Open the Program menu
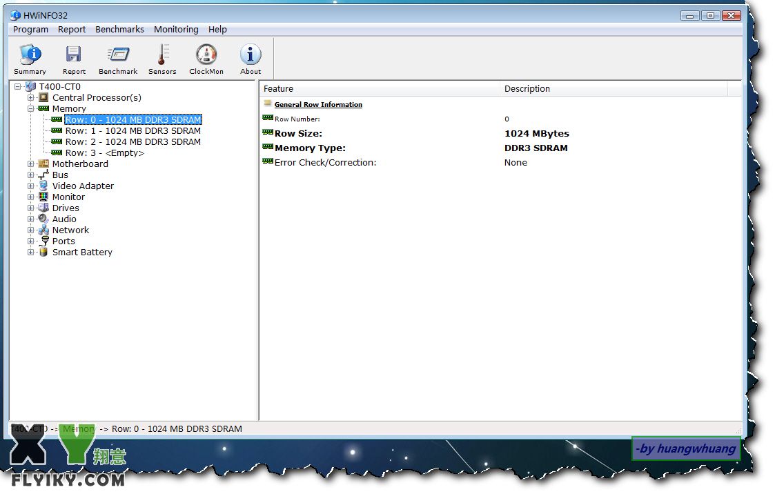 point(30,29)
